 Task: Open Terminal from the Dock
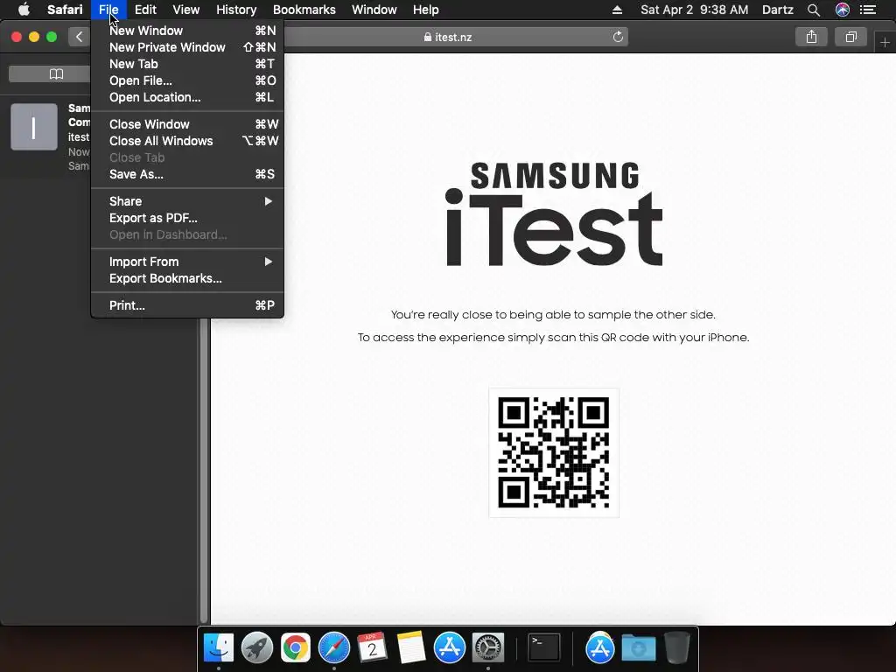coord(544,648)
